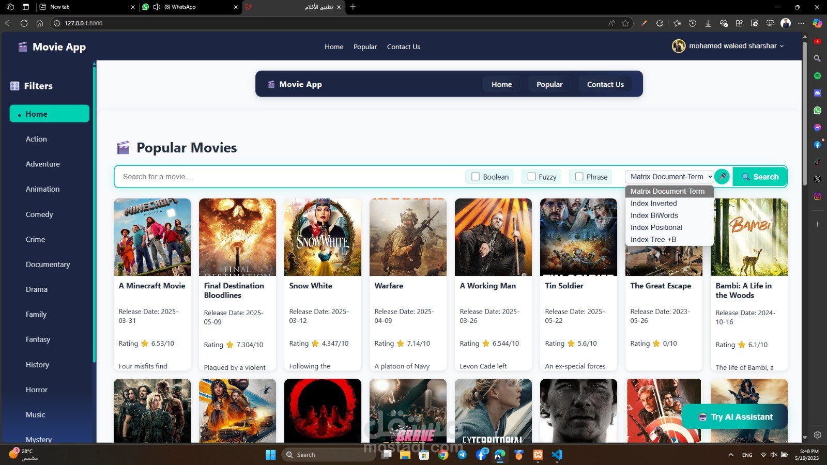Select the Home filter in sidebar
The height and width of the screenshot is (465, 827).
[49, 114]
